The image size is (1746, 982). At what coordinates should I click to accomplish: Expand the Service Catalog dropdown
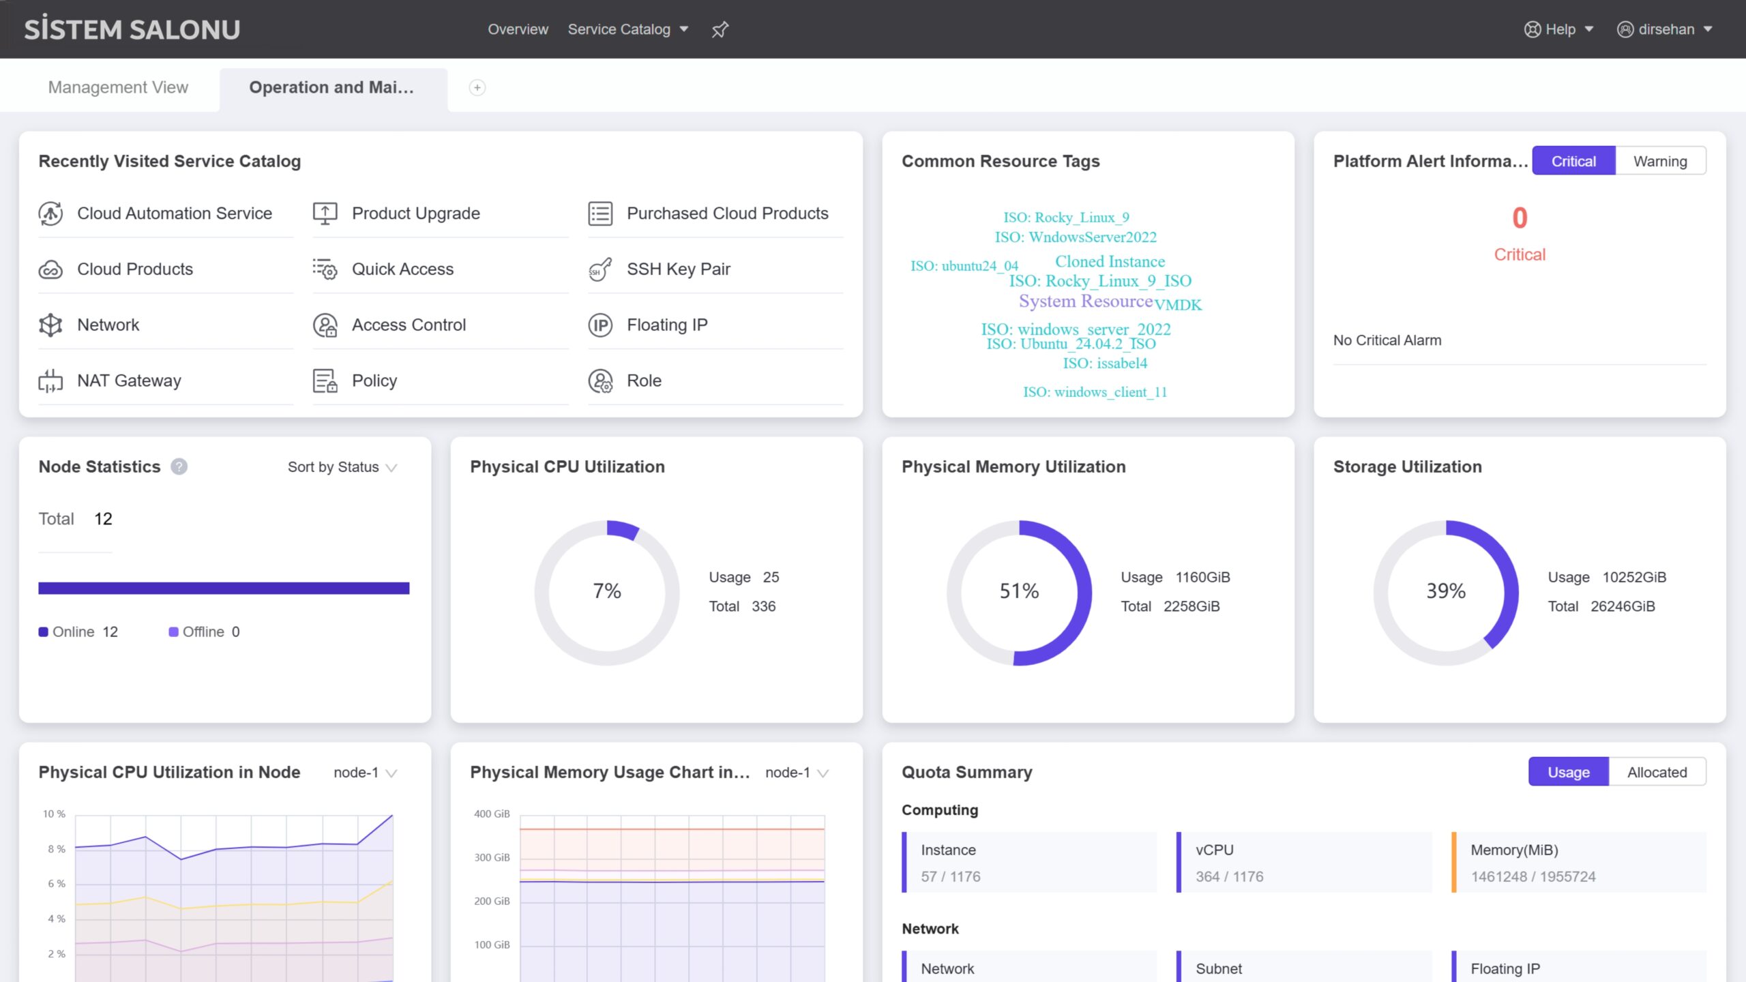pyautogui.click(x=627, y=29)
